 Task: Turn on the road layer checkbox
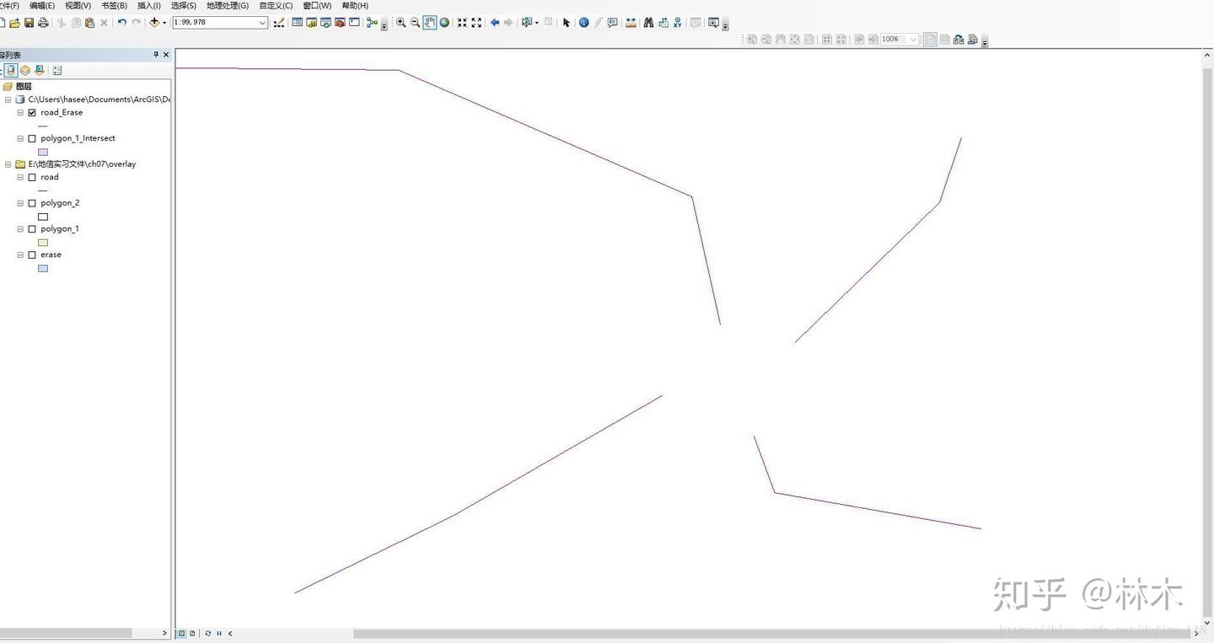tap(32, 177)
